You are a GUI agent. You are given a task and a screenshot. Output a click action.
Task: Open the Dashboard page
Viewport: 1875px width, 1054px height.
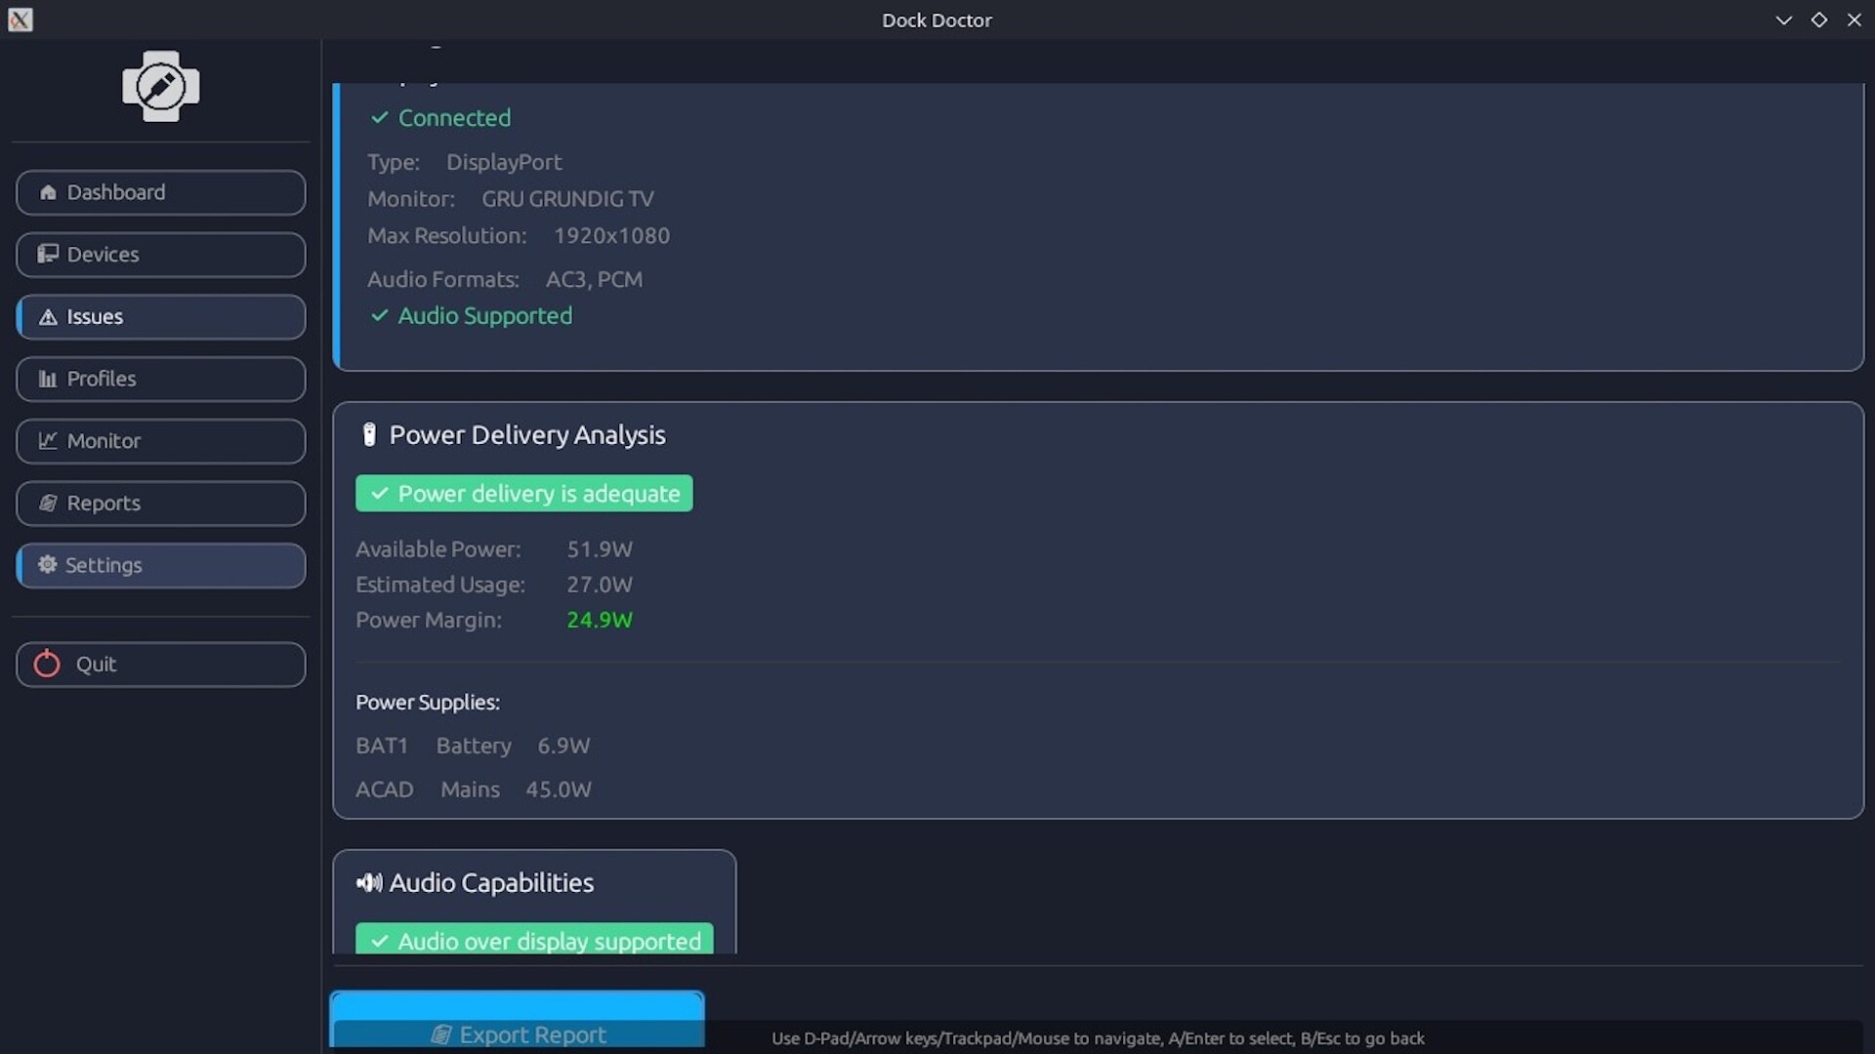pos(160,192)
